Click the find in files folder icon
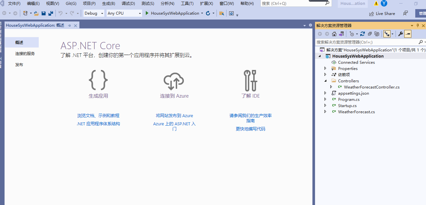Image resolution: width=426 pixels, height=205 pixels. (222, 13)
